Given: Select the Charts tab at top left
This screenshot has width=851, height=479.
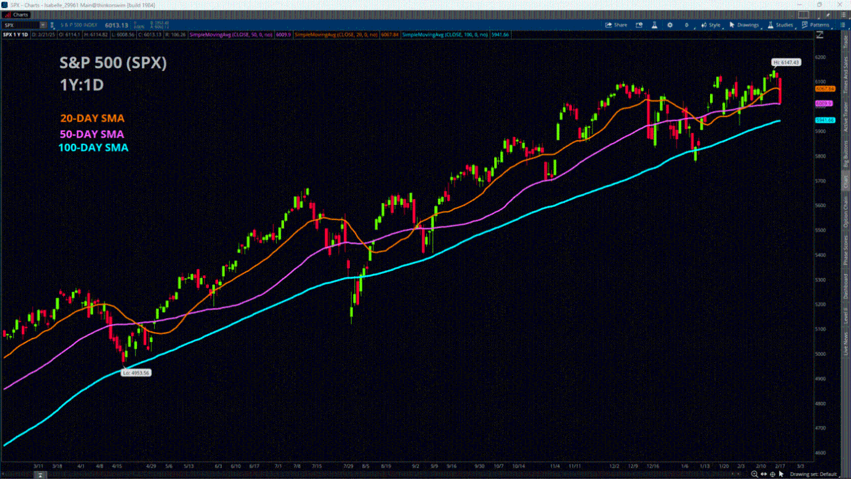Looking at the screenshot, I should tap(18, 15).
